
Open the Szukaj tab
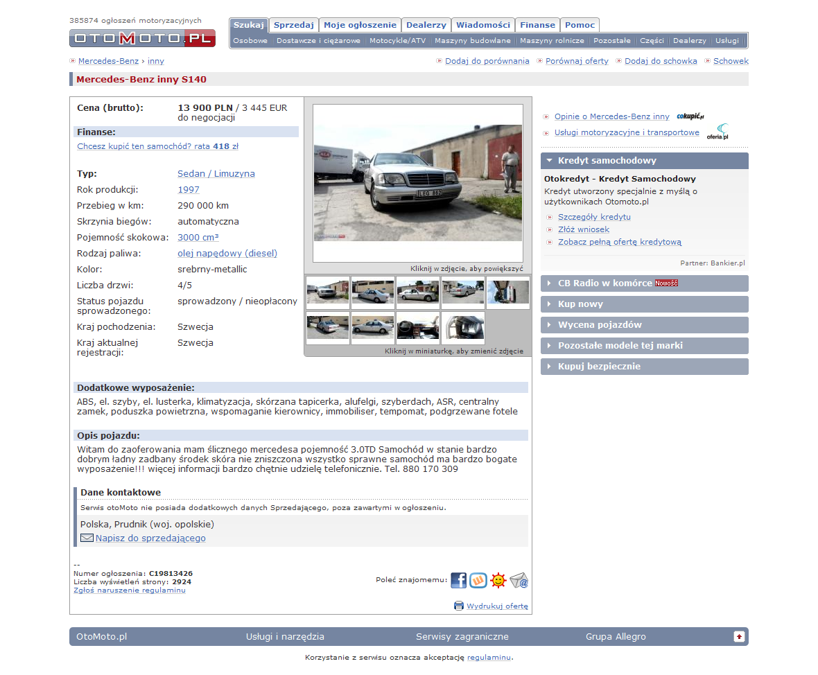249,25
